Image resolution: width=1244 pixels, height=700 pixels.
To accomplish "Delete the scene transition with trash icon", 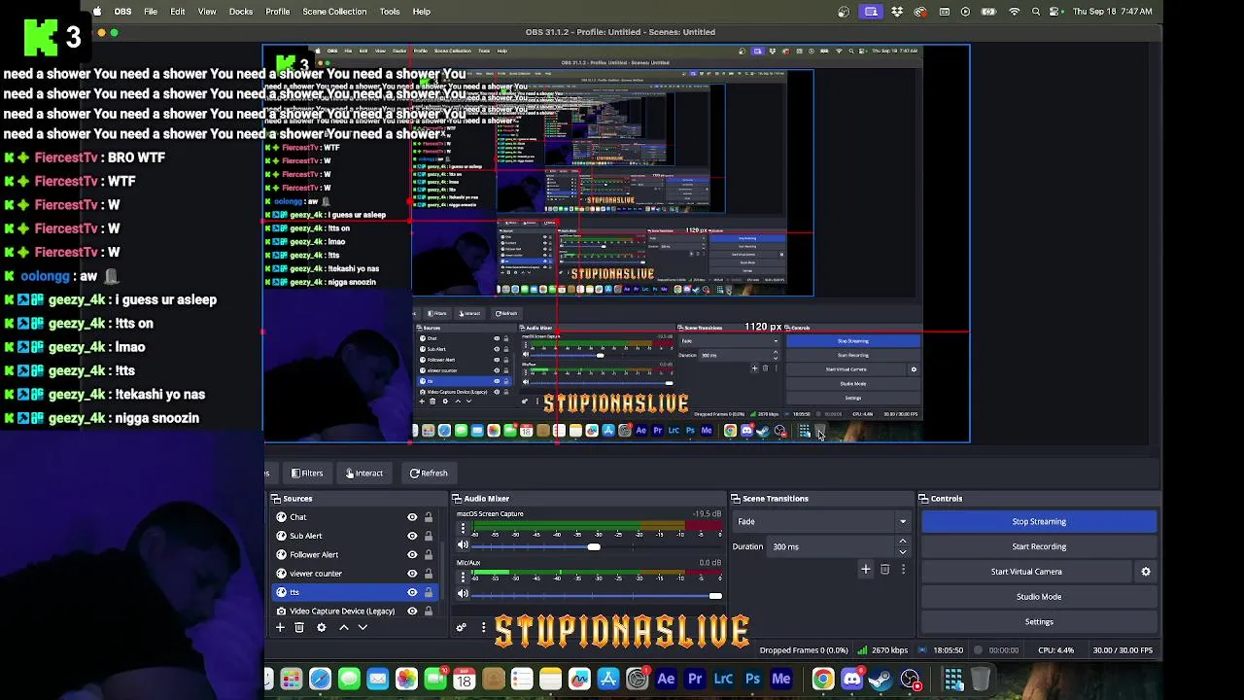I will tap(884, 570).
